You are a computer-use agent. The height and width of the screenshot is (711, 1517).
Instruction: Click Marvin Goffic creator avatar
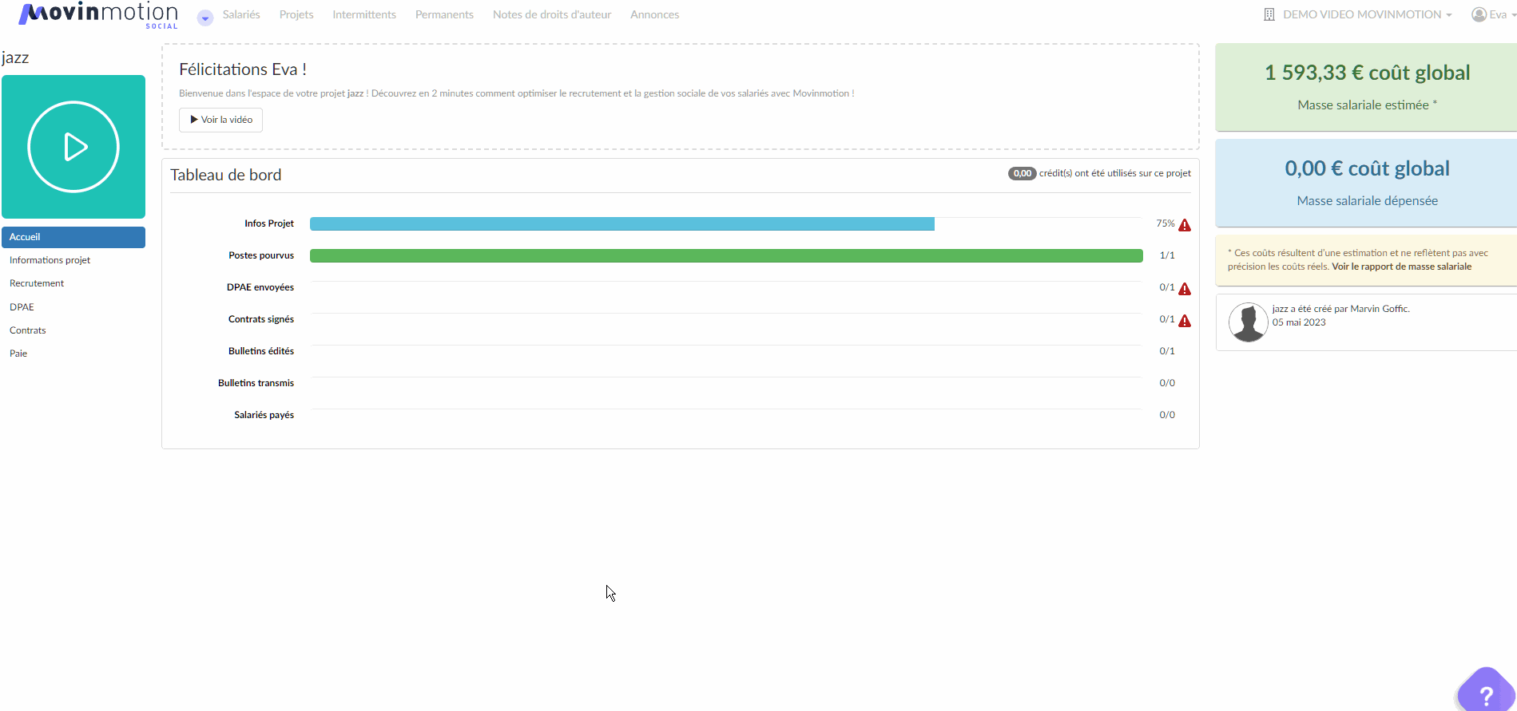tap(1248, 322)
